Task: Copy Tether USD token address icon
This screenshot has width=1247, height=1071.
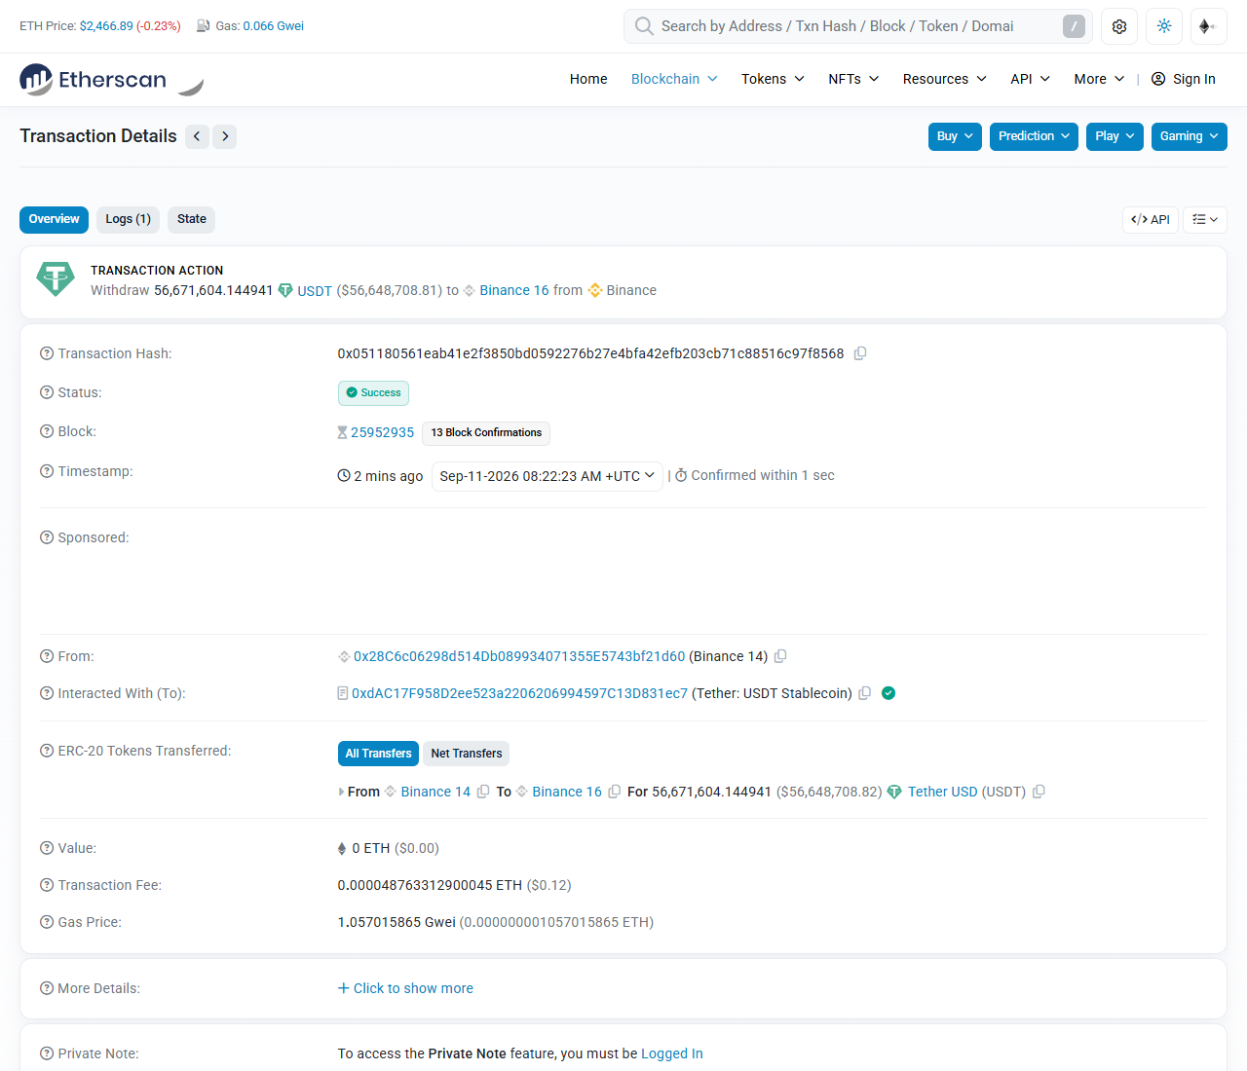Action: click(1039, 792)
